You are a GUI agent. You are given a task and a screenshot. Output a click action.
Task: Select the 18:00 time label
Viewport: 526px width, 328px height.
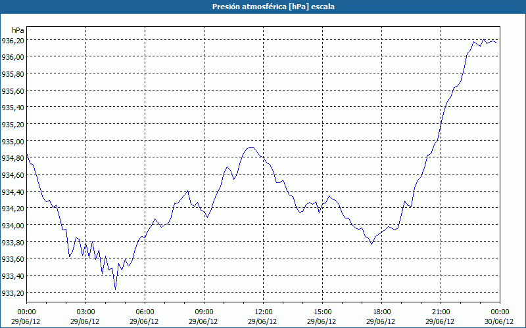point(382,312)
